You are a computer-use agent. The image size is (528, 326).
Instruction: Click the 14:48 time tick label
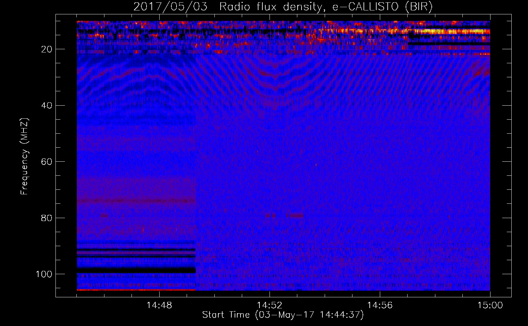point(160,305)
